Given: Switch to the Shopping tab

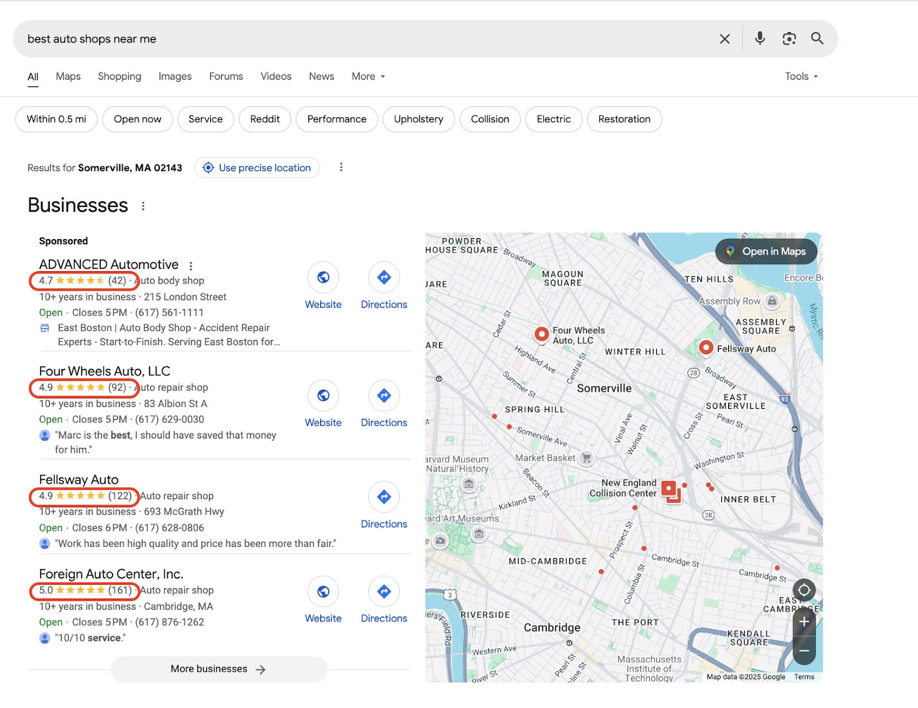Looking at the screenshot, I should 119,76.
